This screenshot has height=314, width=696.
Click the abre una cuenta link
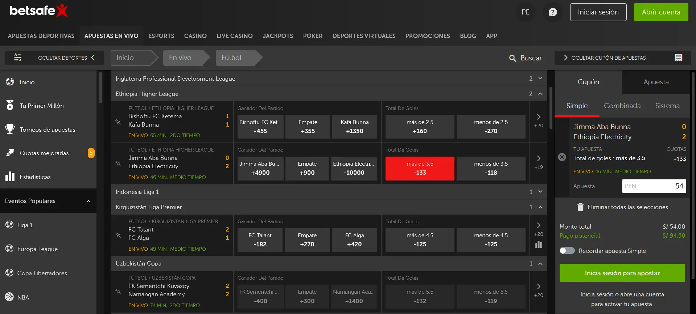coord(642,294)
